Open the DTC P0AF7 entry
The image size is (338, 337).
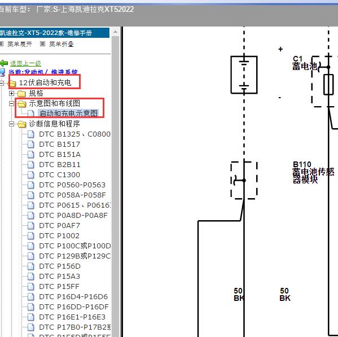pos(59,226)
